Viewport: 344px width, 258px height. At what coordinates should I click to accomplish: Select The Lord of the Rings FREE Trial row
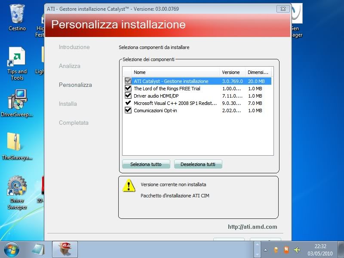point(197,89)
